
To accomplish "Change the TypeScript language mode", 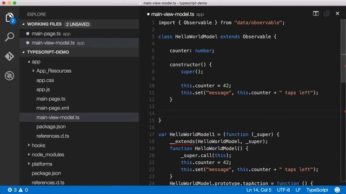I will (317, 190).
